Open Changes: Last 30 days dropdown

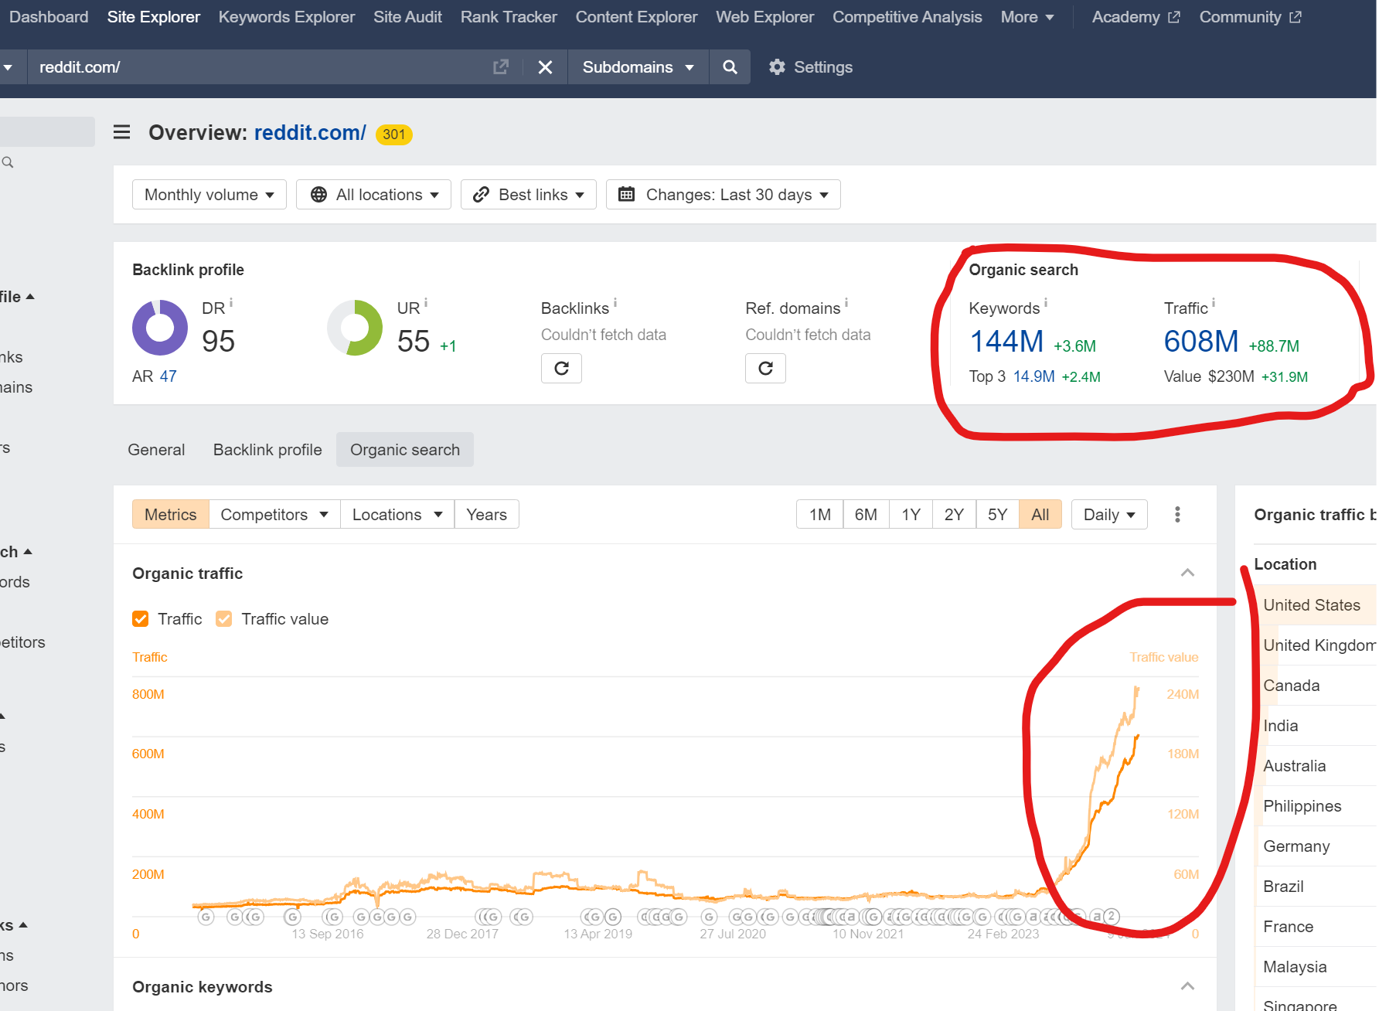[724, 195]
